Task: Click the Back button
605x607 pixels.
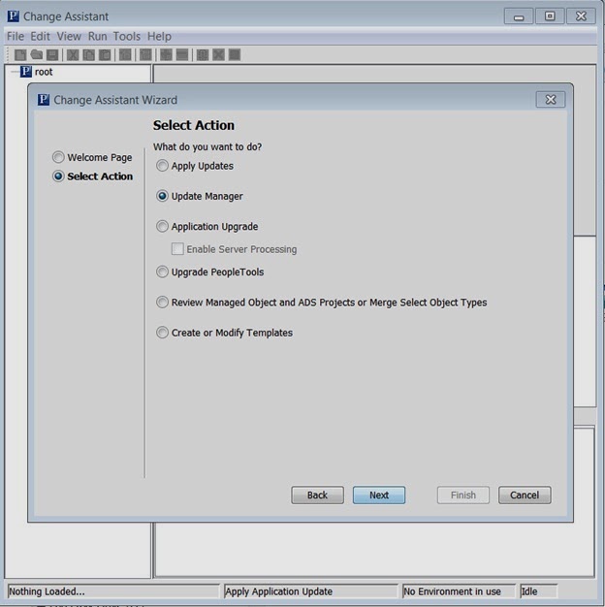Action: [317, 495]
